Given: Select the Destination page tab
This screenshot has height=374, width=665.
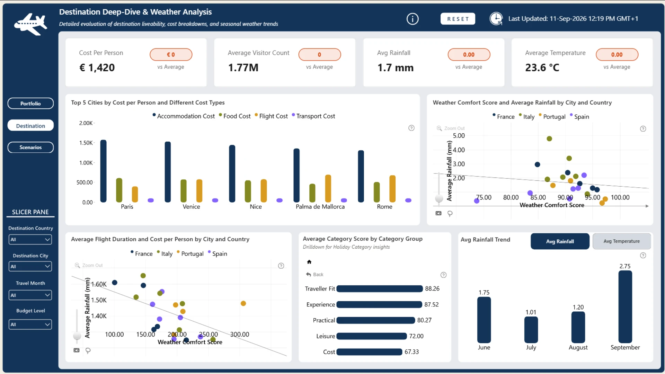Looking at the screenshot, I should click(30, 126).
